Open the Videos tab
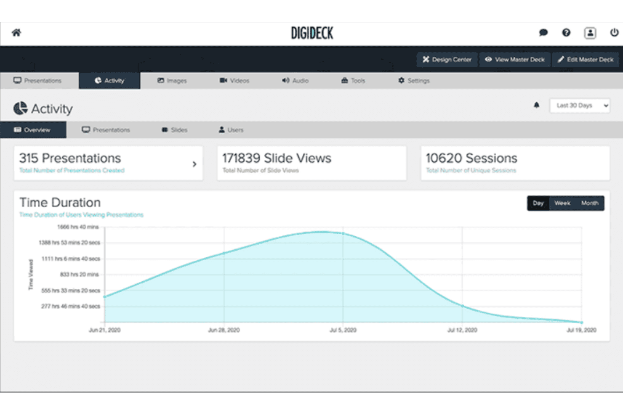The height and width of the screenshot is (415, 623). pos(234,80)
